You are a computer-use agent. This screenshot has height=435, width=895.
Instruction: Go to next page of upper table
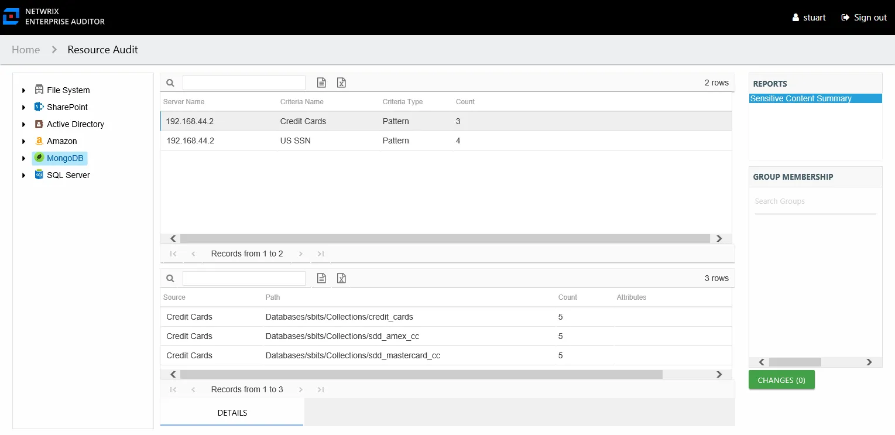301,254
